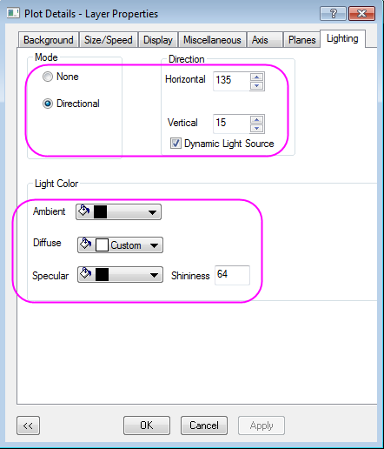
Task: Open the Ambient color dropdown arrow
Action: click(152, 212)
